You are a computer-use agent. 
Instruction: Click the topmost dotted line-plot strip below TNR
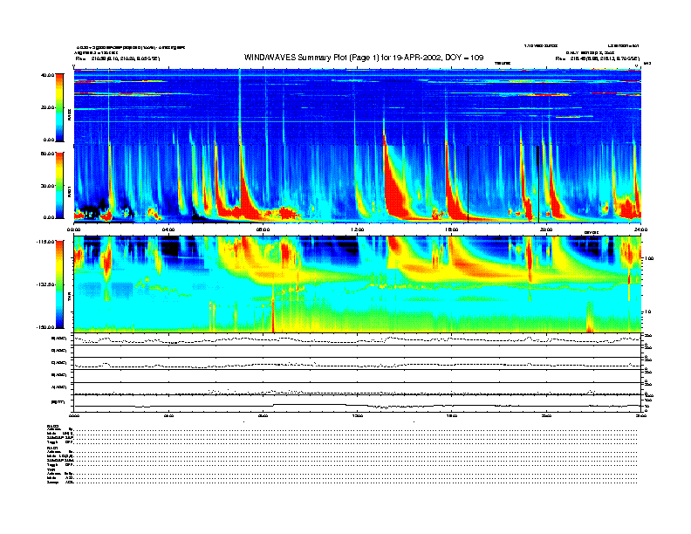point(358,339)
